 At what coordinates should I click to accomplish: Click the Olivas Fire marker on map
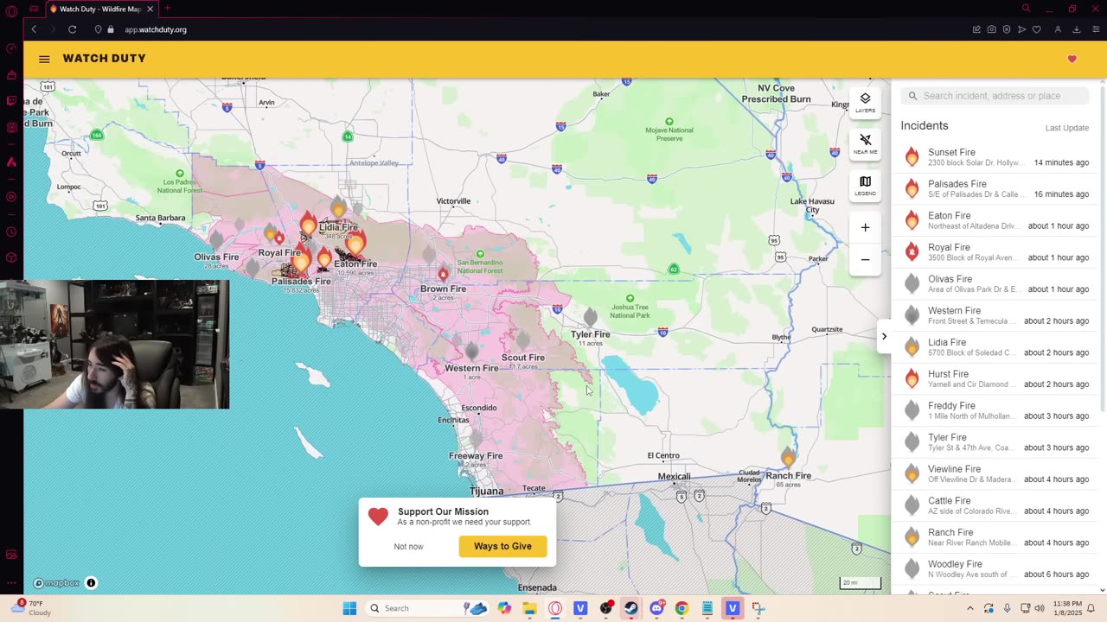[216, 239]
